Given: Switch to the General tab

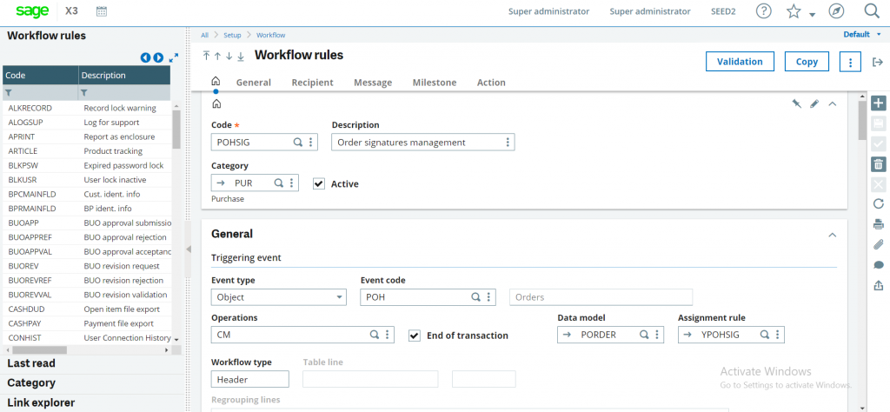Looking at the screenshot, I should [254, 83].
